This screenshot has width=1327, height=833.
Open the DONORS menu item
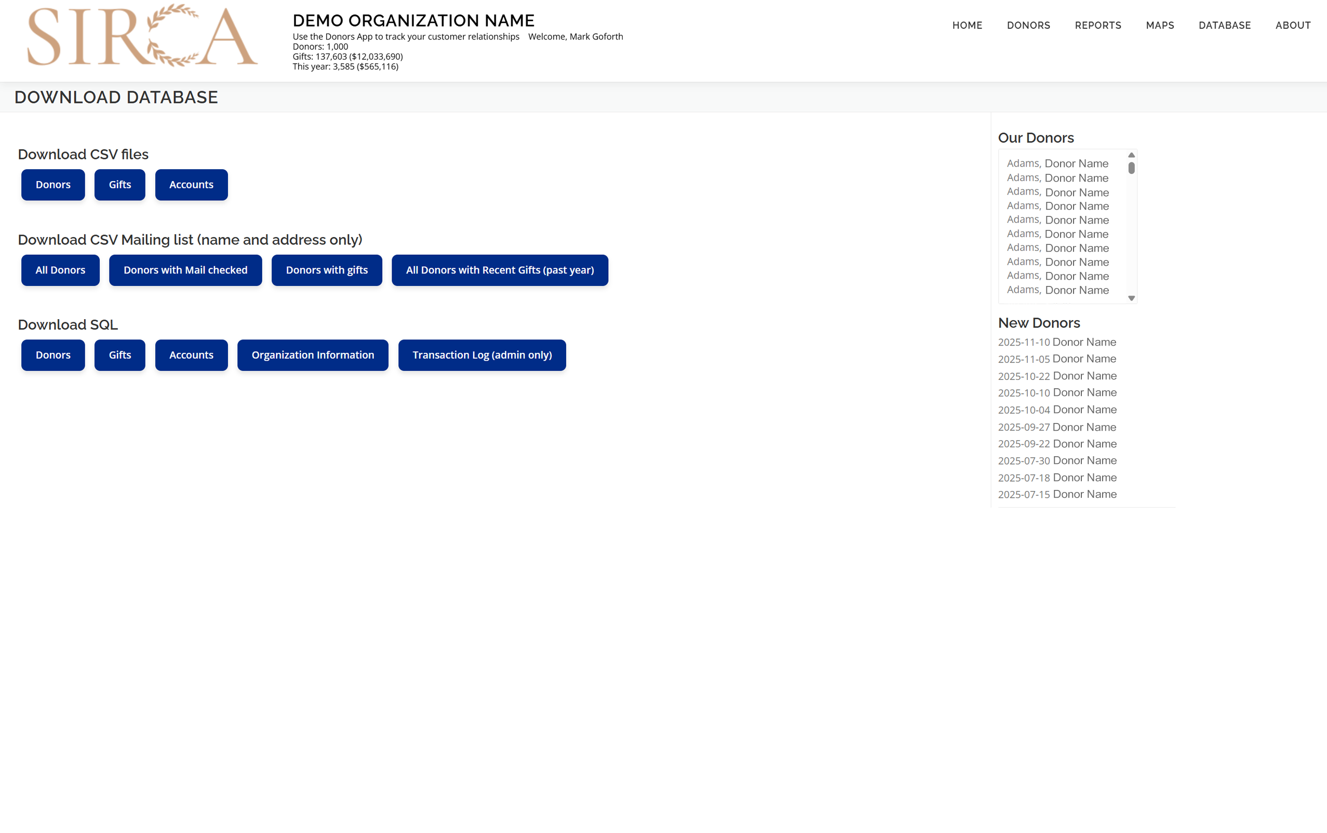click(1028, 25)
